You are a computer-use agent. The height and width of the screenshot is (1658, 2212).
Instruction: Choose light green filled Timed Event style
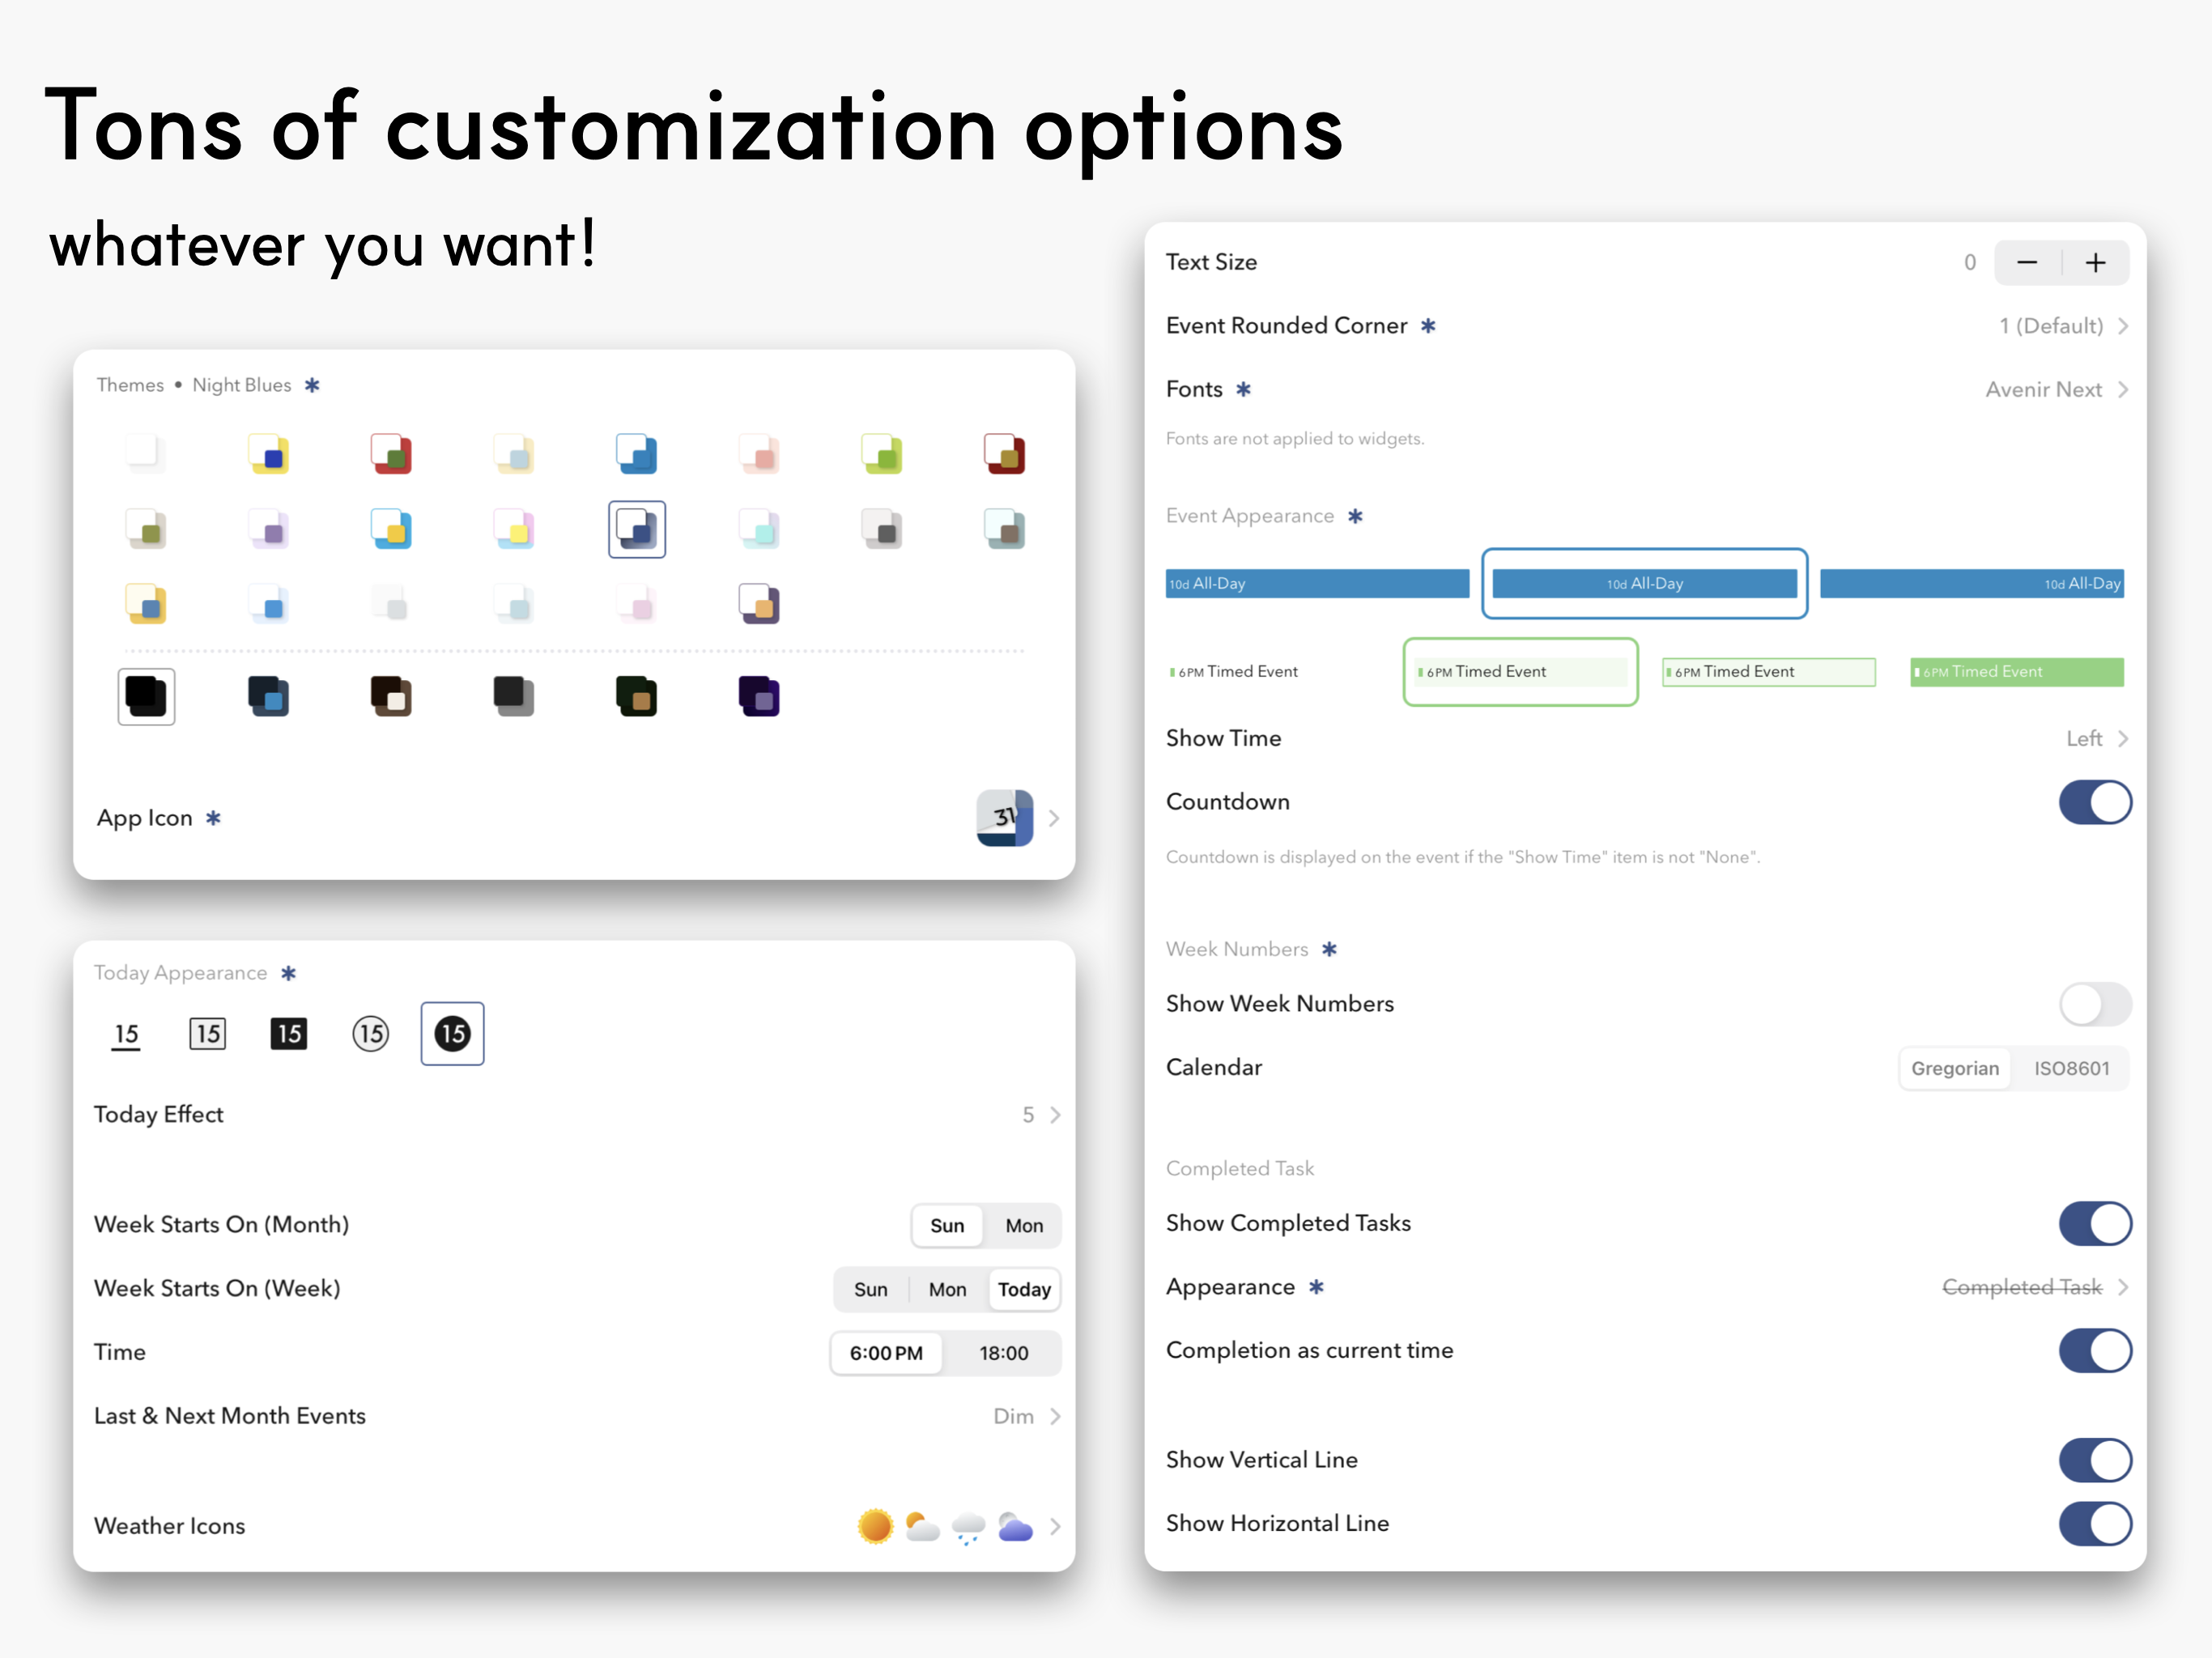click(1520, 672)
